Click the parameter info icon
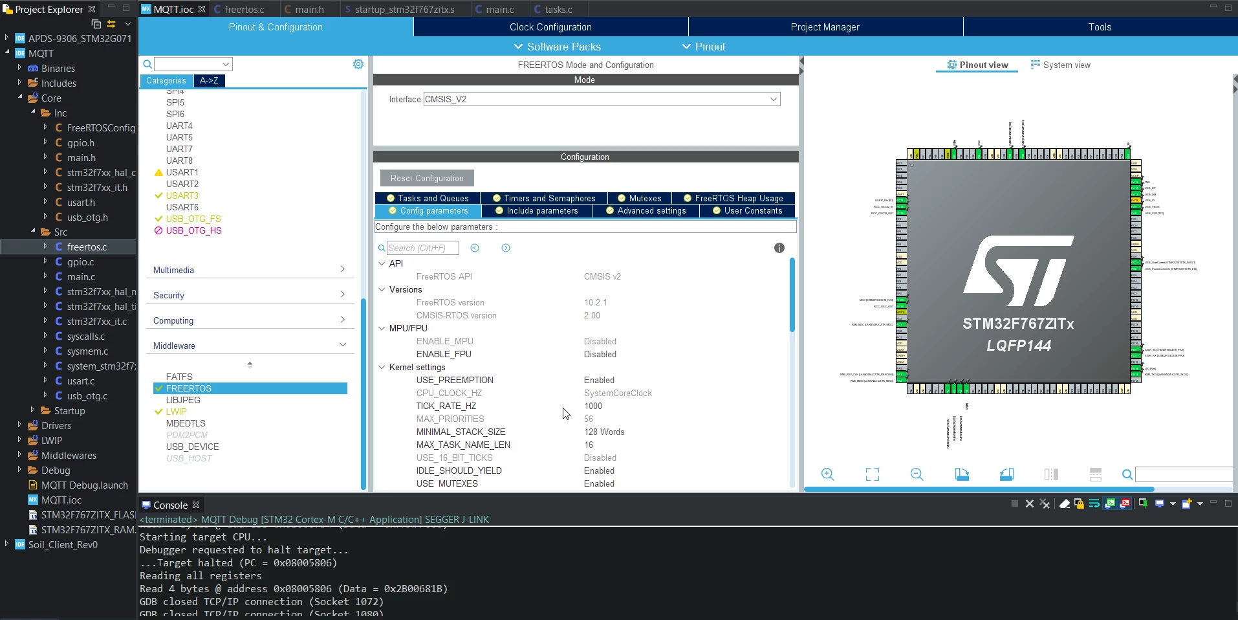1238x620 pixels. (x=779, y=248)
